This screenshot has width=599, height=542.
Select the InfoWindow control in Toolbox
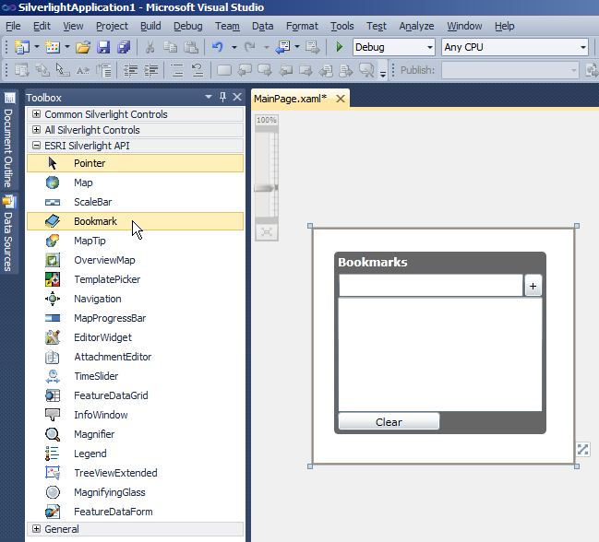(x=136, y=415)
